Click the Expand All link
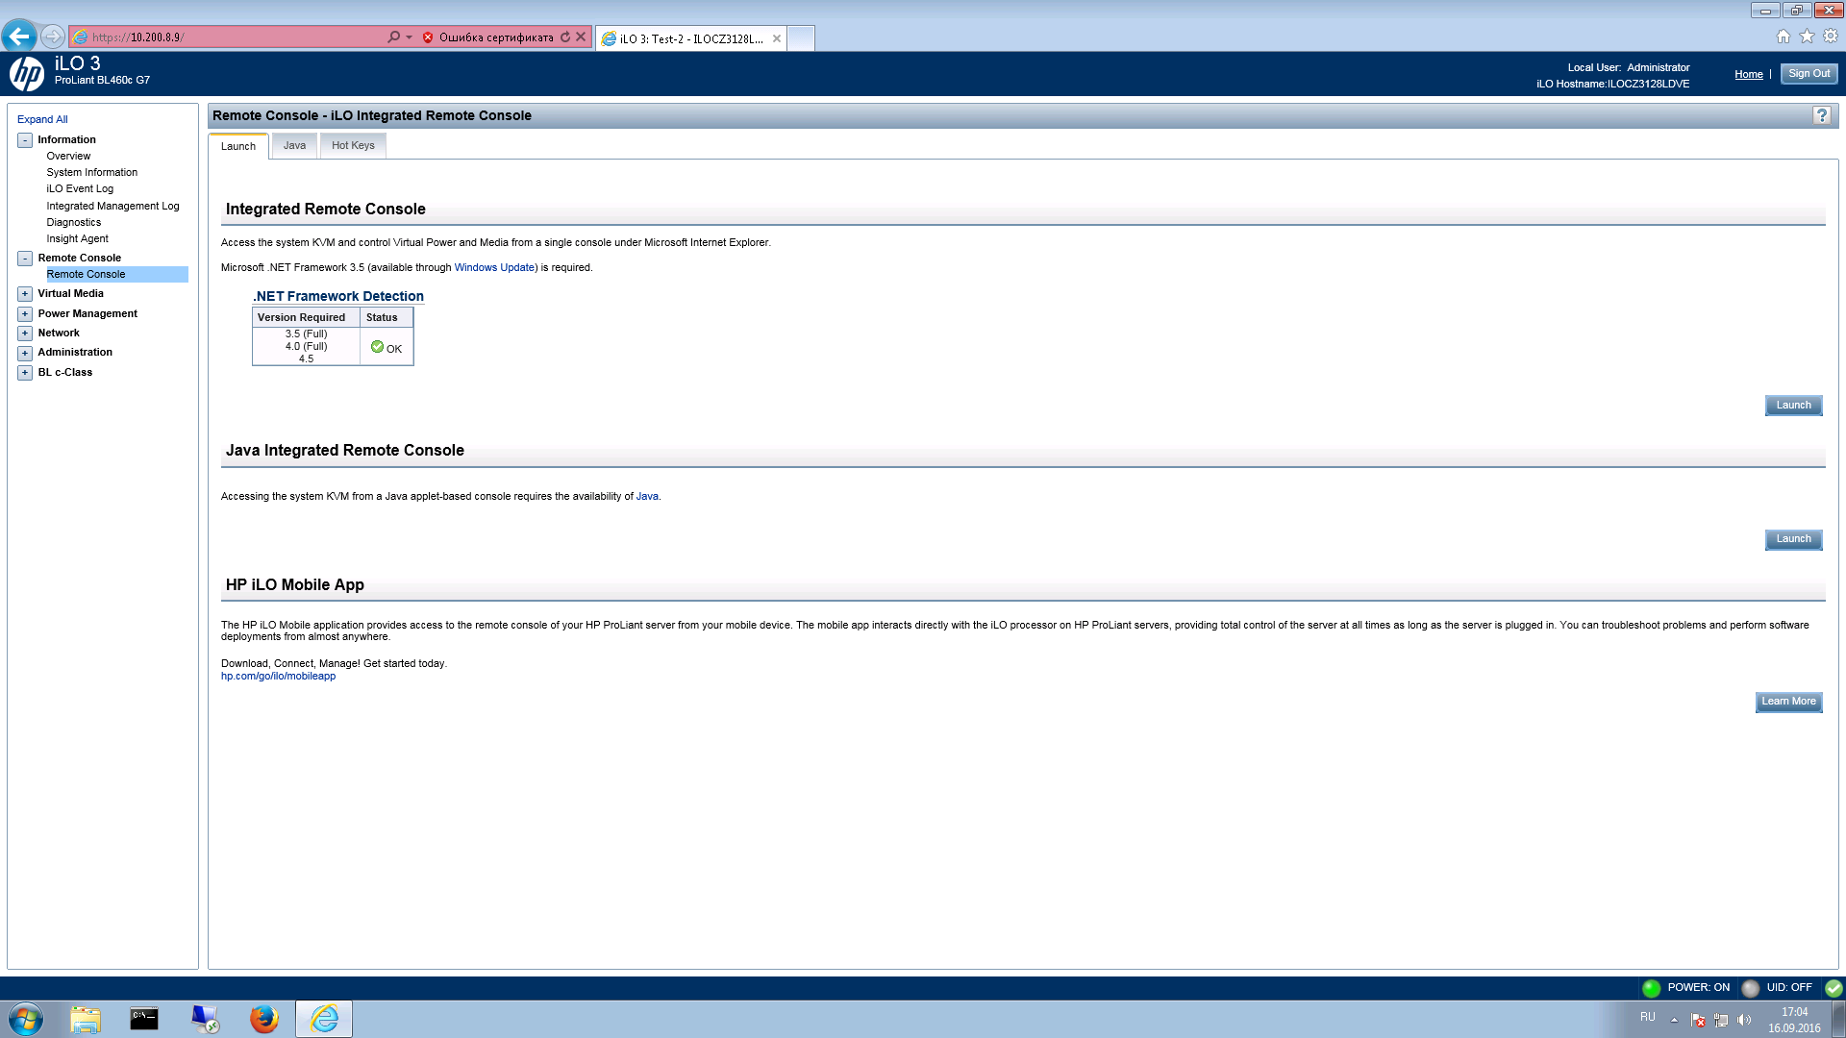Screen dimensions: 1846x1038 pos(42,119)
